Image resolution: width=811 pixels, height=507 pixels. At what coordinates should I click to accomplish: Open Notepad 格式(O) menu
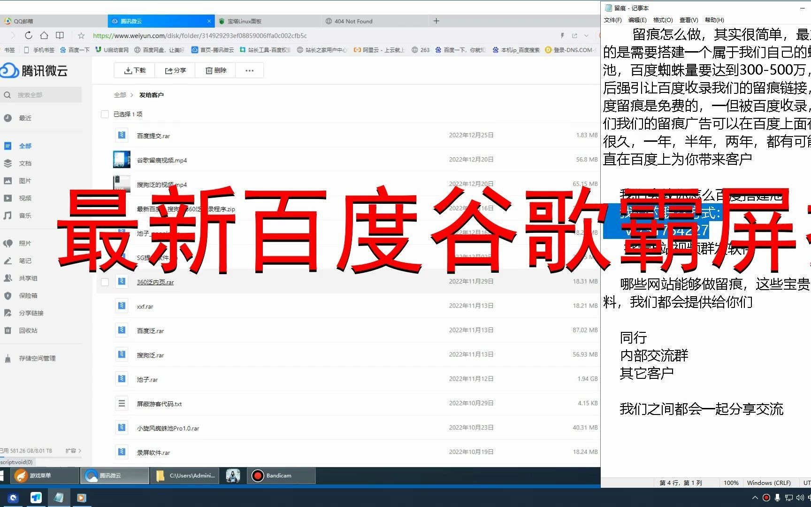point(663,20)
